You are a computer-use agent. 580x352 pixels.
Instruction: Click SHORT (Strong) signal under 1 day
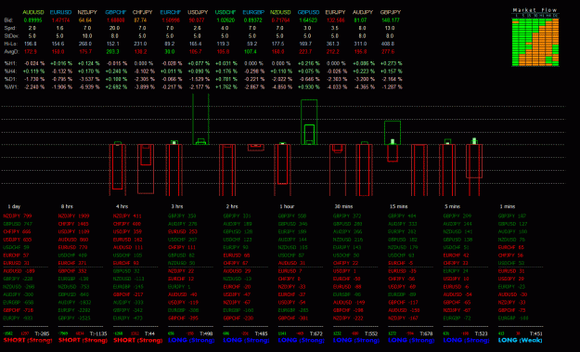pos(28,340)
